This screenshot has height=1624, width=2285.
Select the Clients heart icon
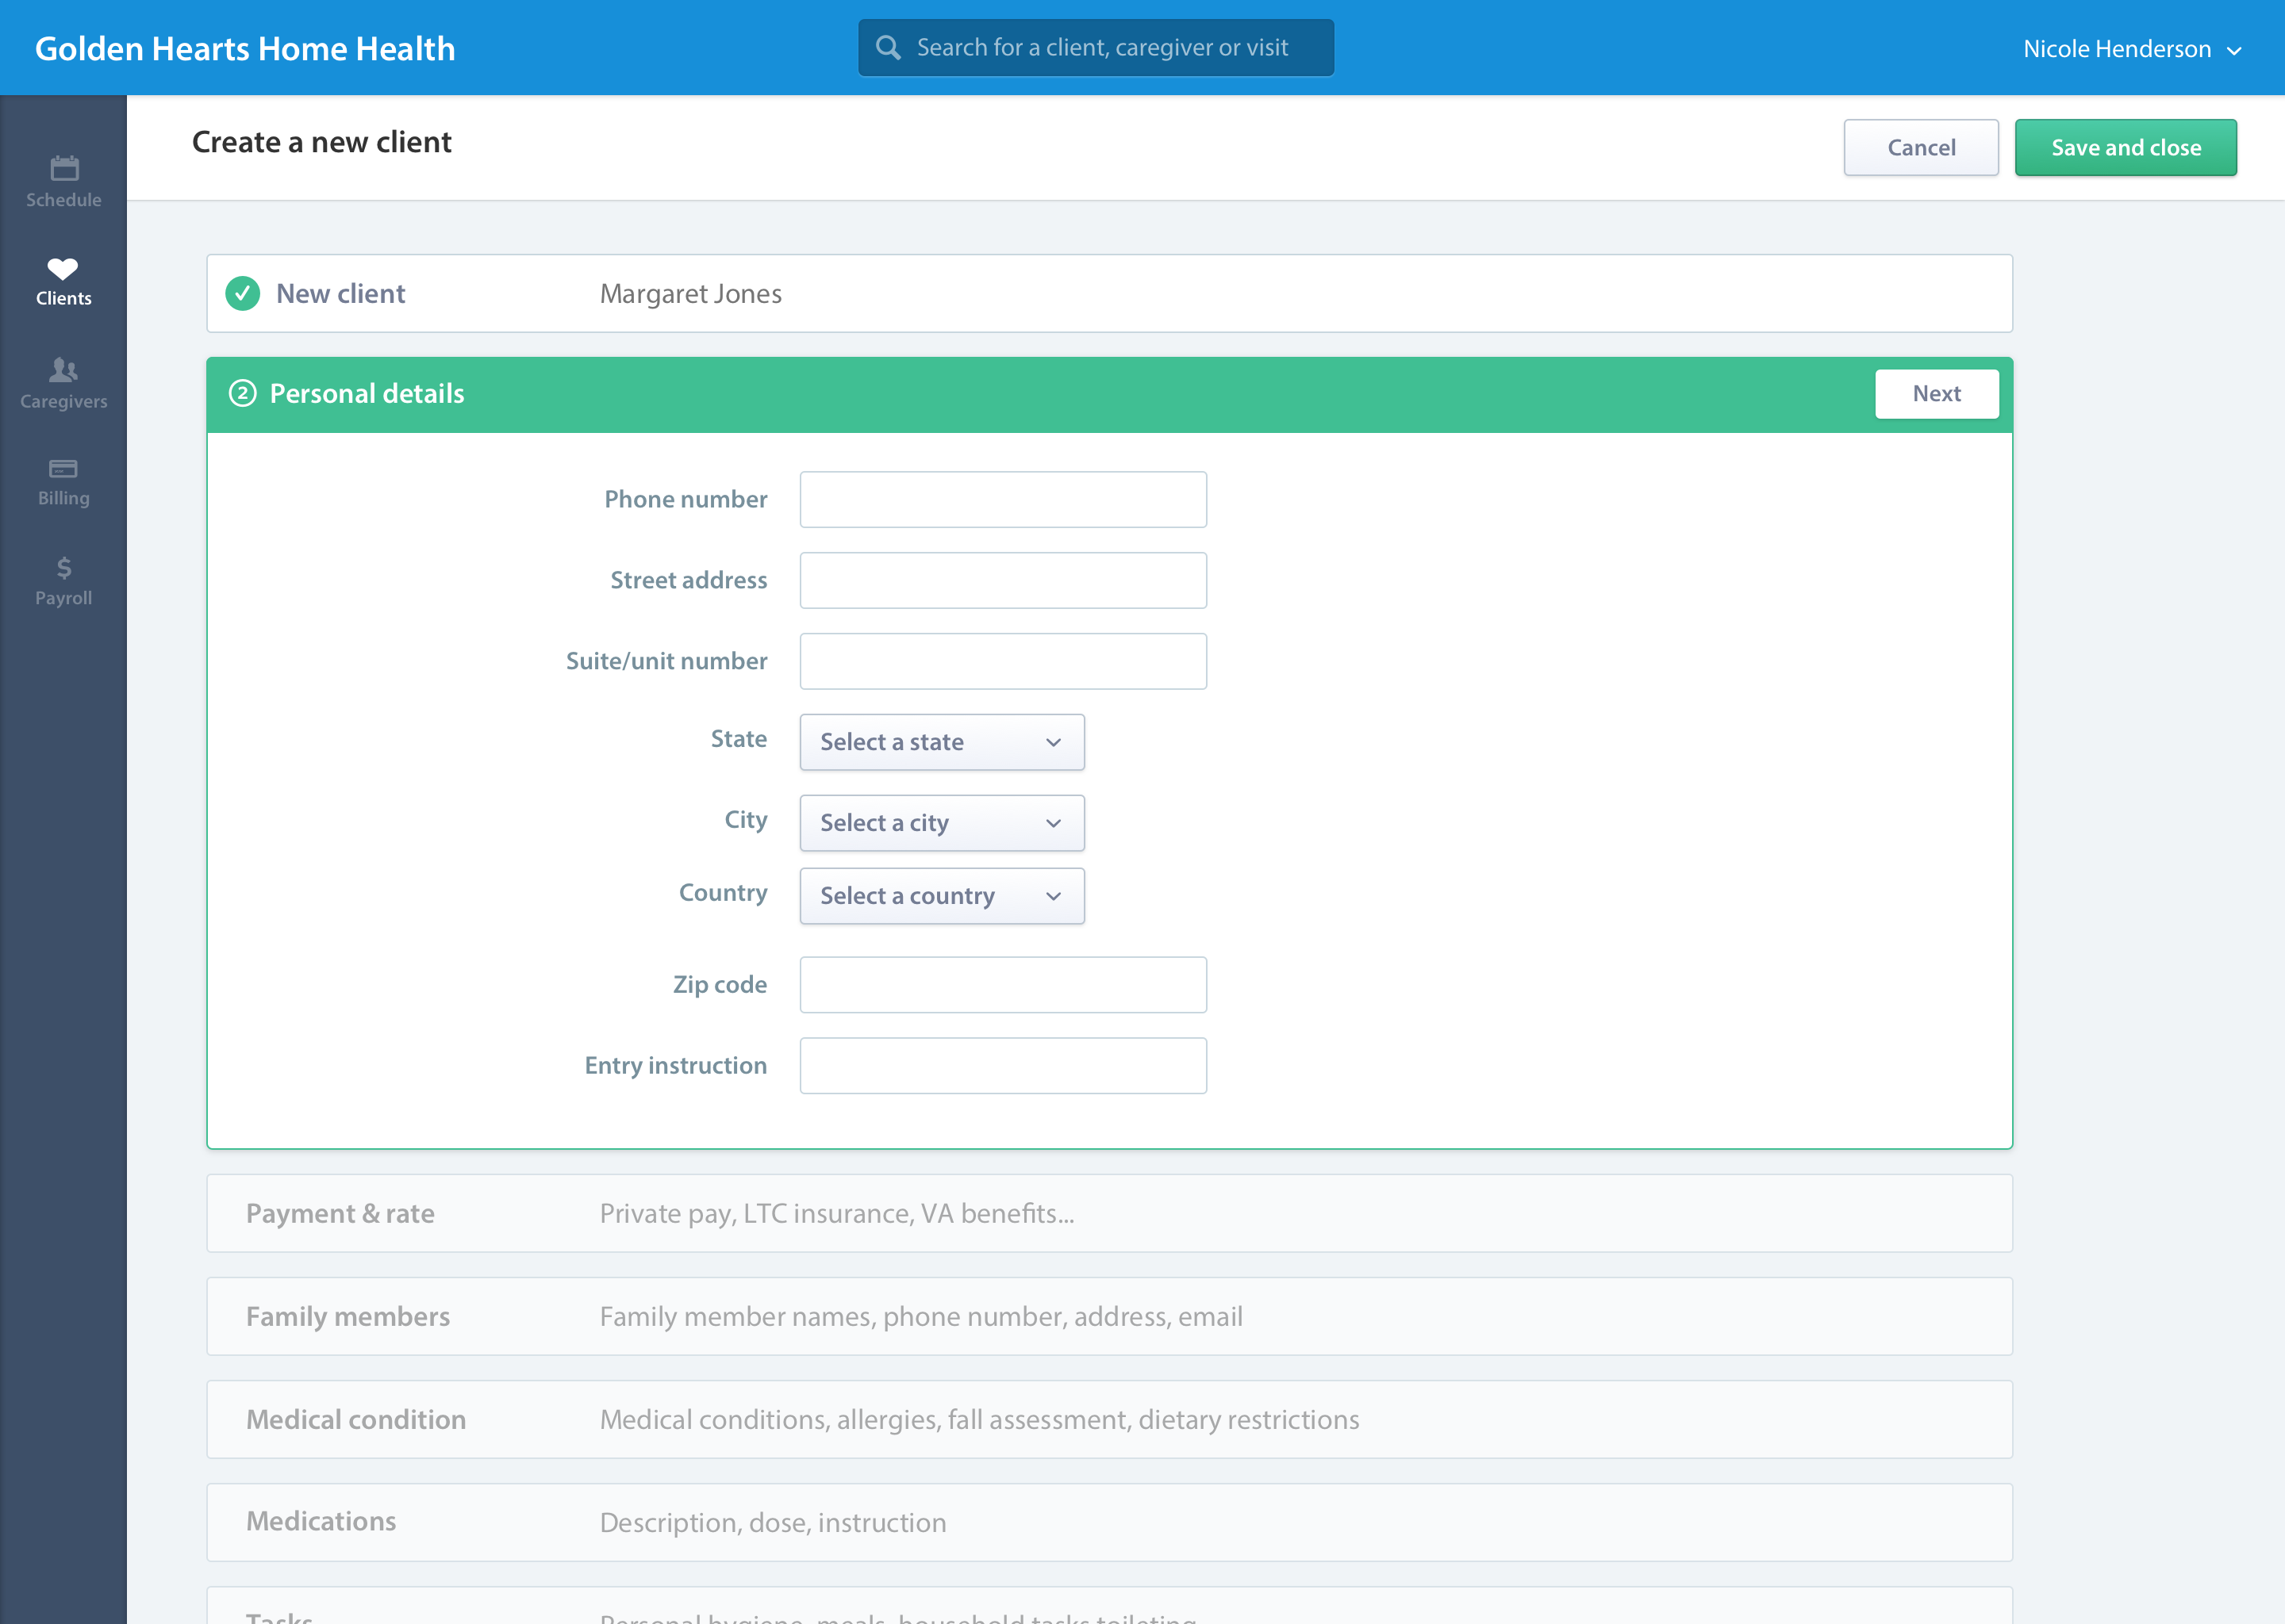[63, 268]
